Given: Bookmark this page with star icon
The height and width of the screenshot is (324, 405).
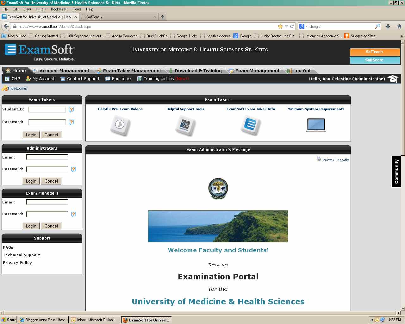Looking at the screenshot, I should [280, 26].
